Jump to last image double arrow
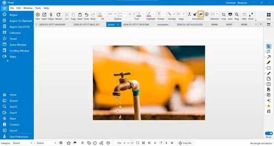 172,143
